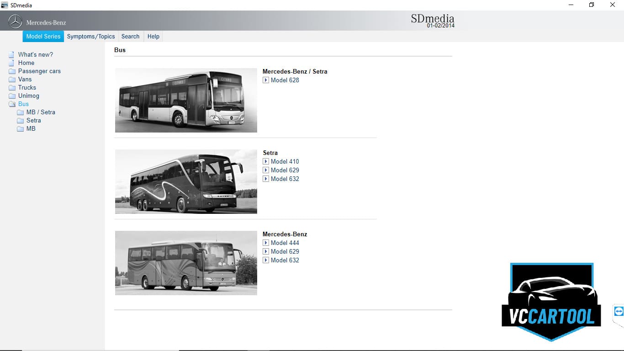Click arrow icon beside Mercedes-Benz Model 632

coord(266,260)
